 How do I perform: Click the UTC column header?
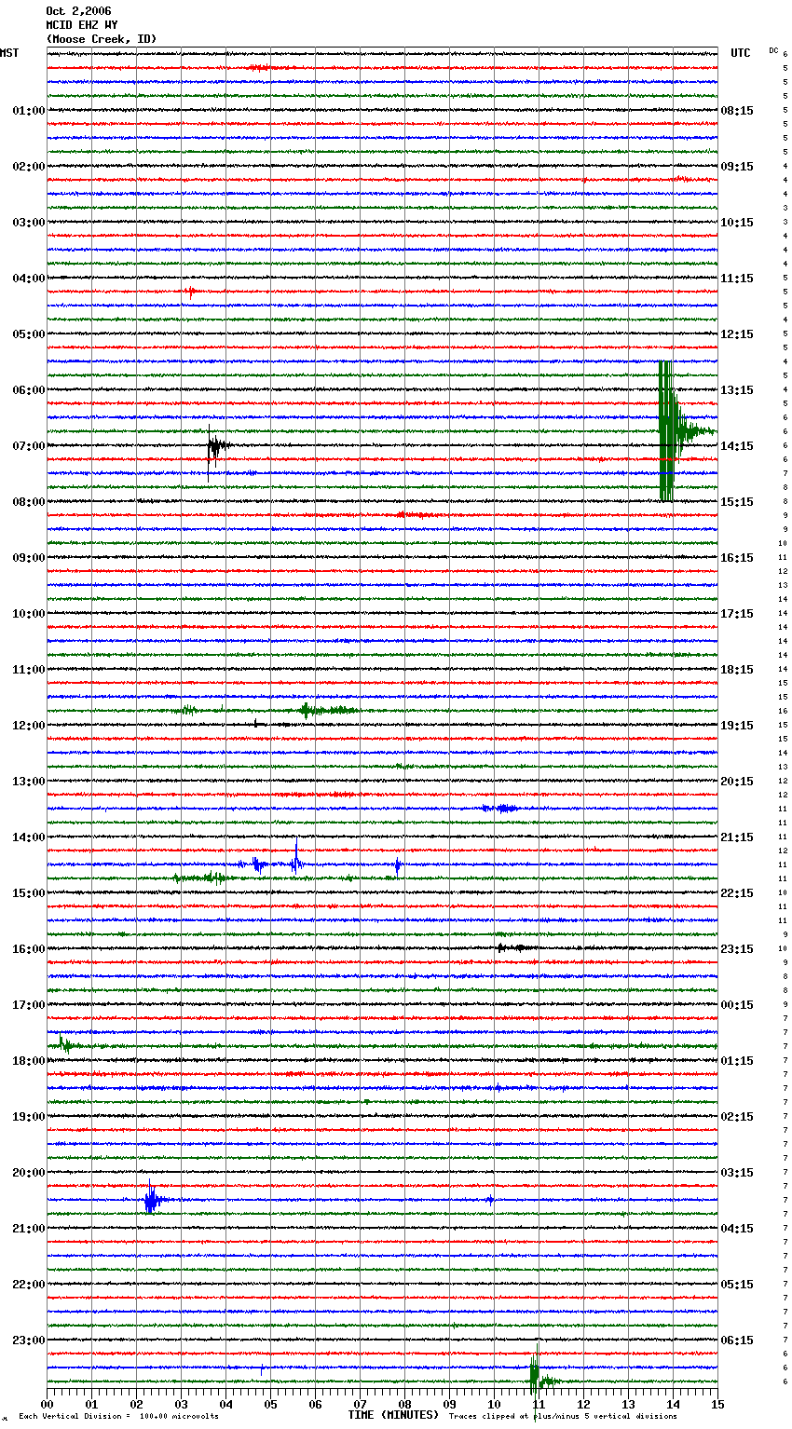coord(740,53)
